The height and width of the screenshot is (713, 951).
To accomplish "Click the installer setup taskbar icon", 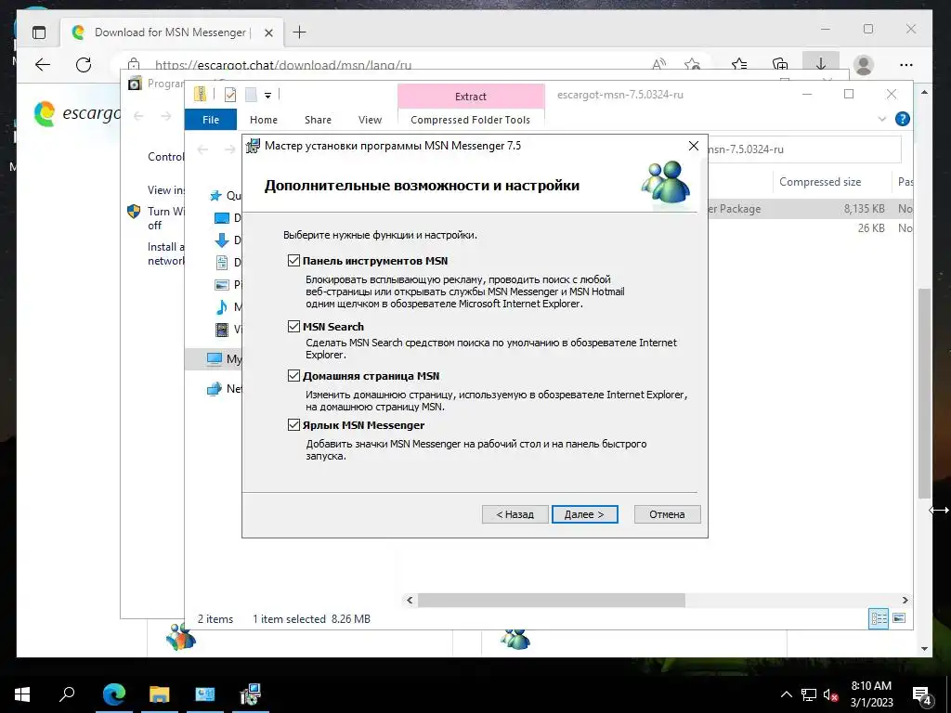I will point(250,694).
